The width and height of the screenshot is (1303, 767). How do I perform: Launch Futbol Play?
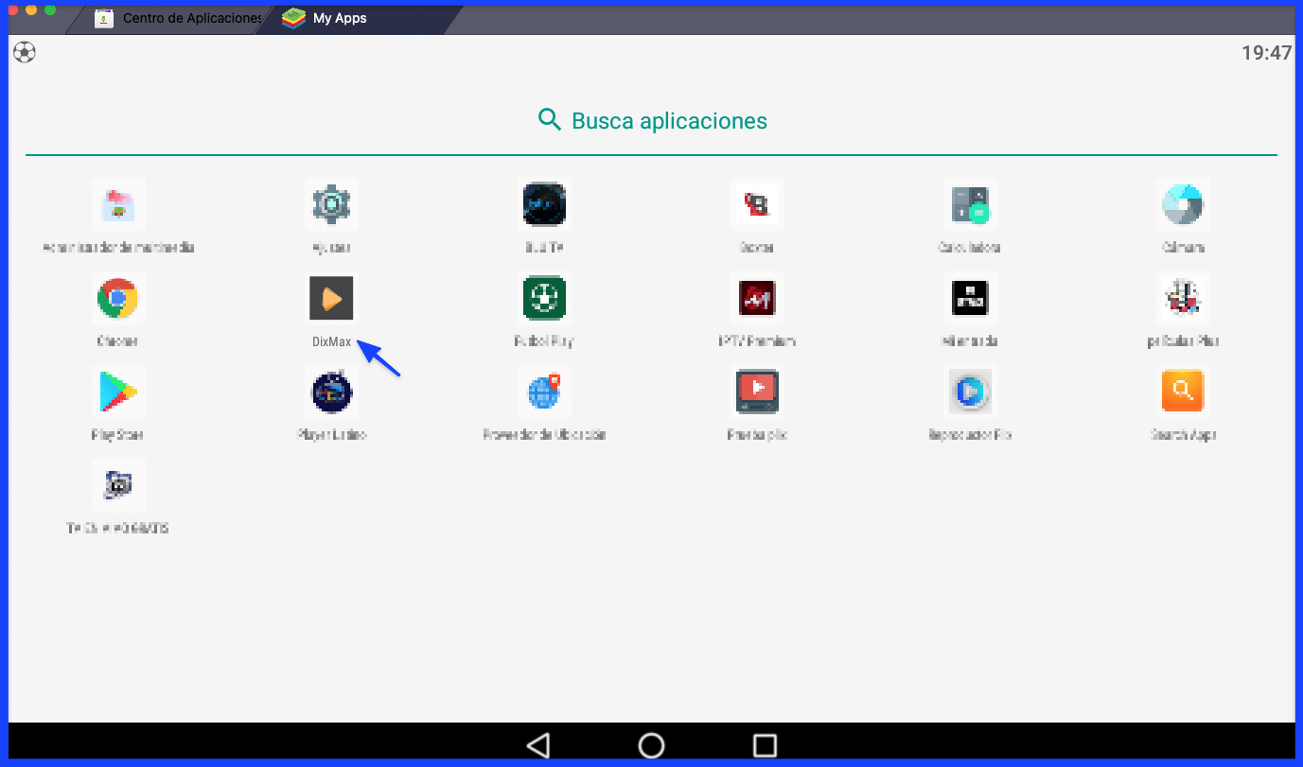point(544,298)
